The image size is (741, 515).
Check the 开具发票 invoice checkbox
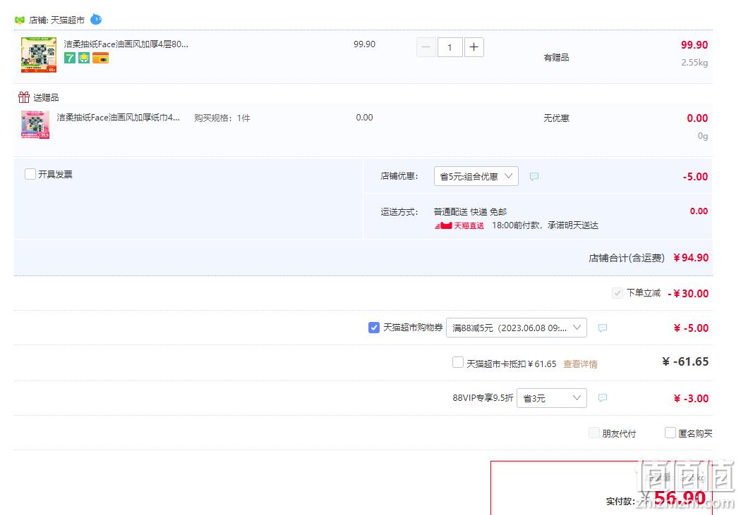pos(30,174)
